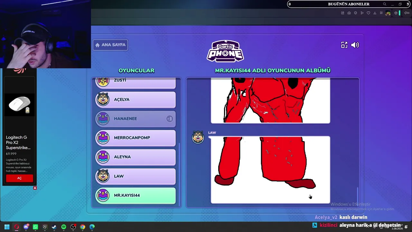Open the AI assistant button
The image size is (412, 232).
tap(407, 13)
